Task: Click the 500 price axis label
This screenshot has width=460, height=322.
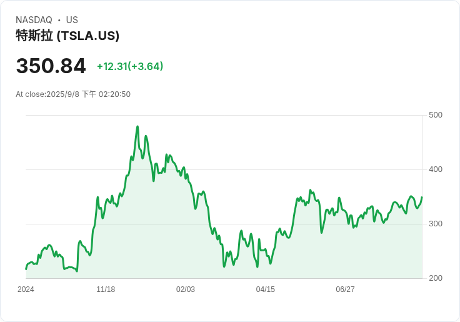Action: 436,115
